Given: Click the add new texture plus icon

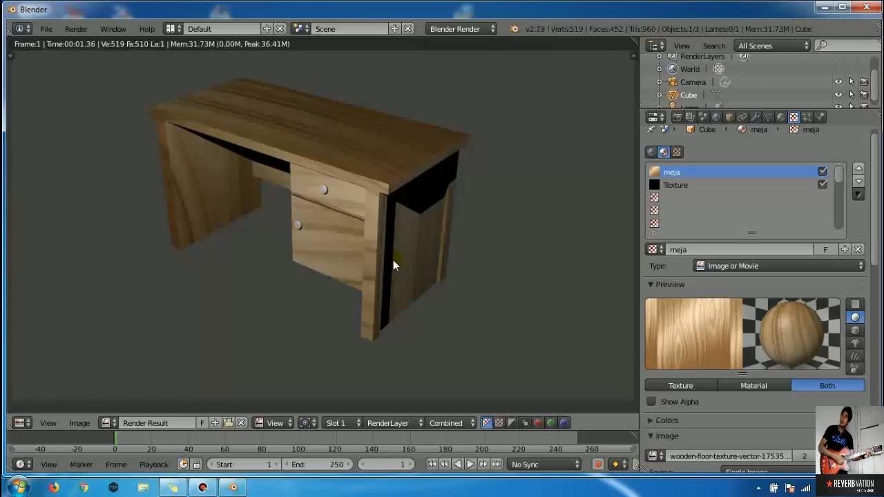Looking at the screenshot, I should pyautogui.click(x=845, y=250).
